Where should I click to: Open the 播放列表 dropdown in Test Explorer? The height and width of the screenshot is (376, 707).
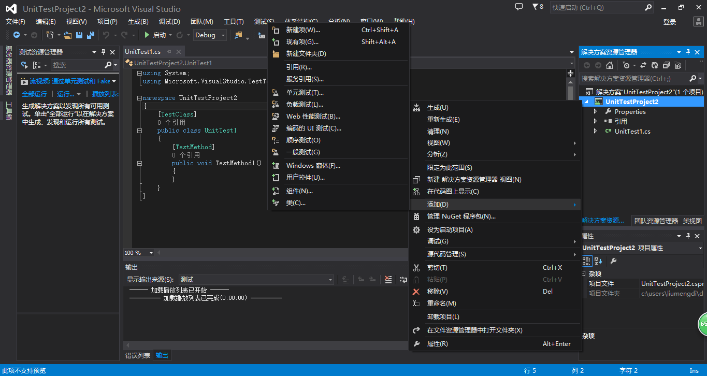pyautogui.click(x=106, y=94)
